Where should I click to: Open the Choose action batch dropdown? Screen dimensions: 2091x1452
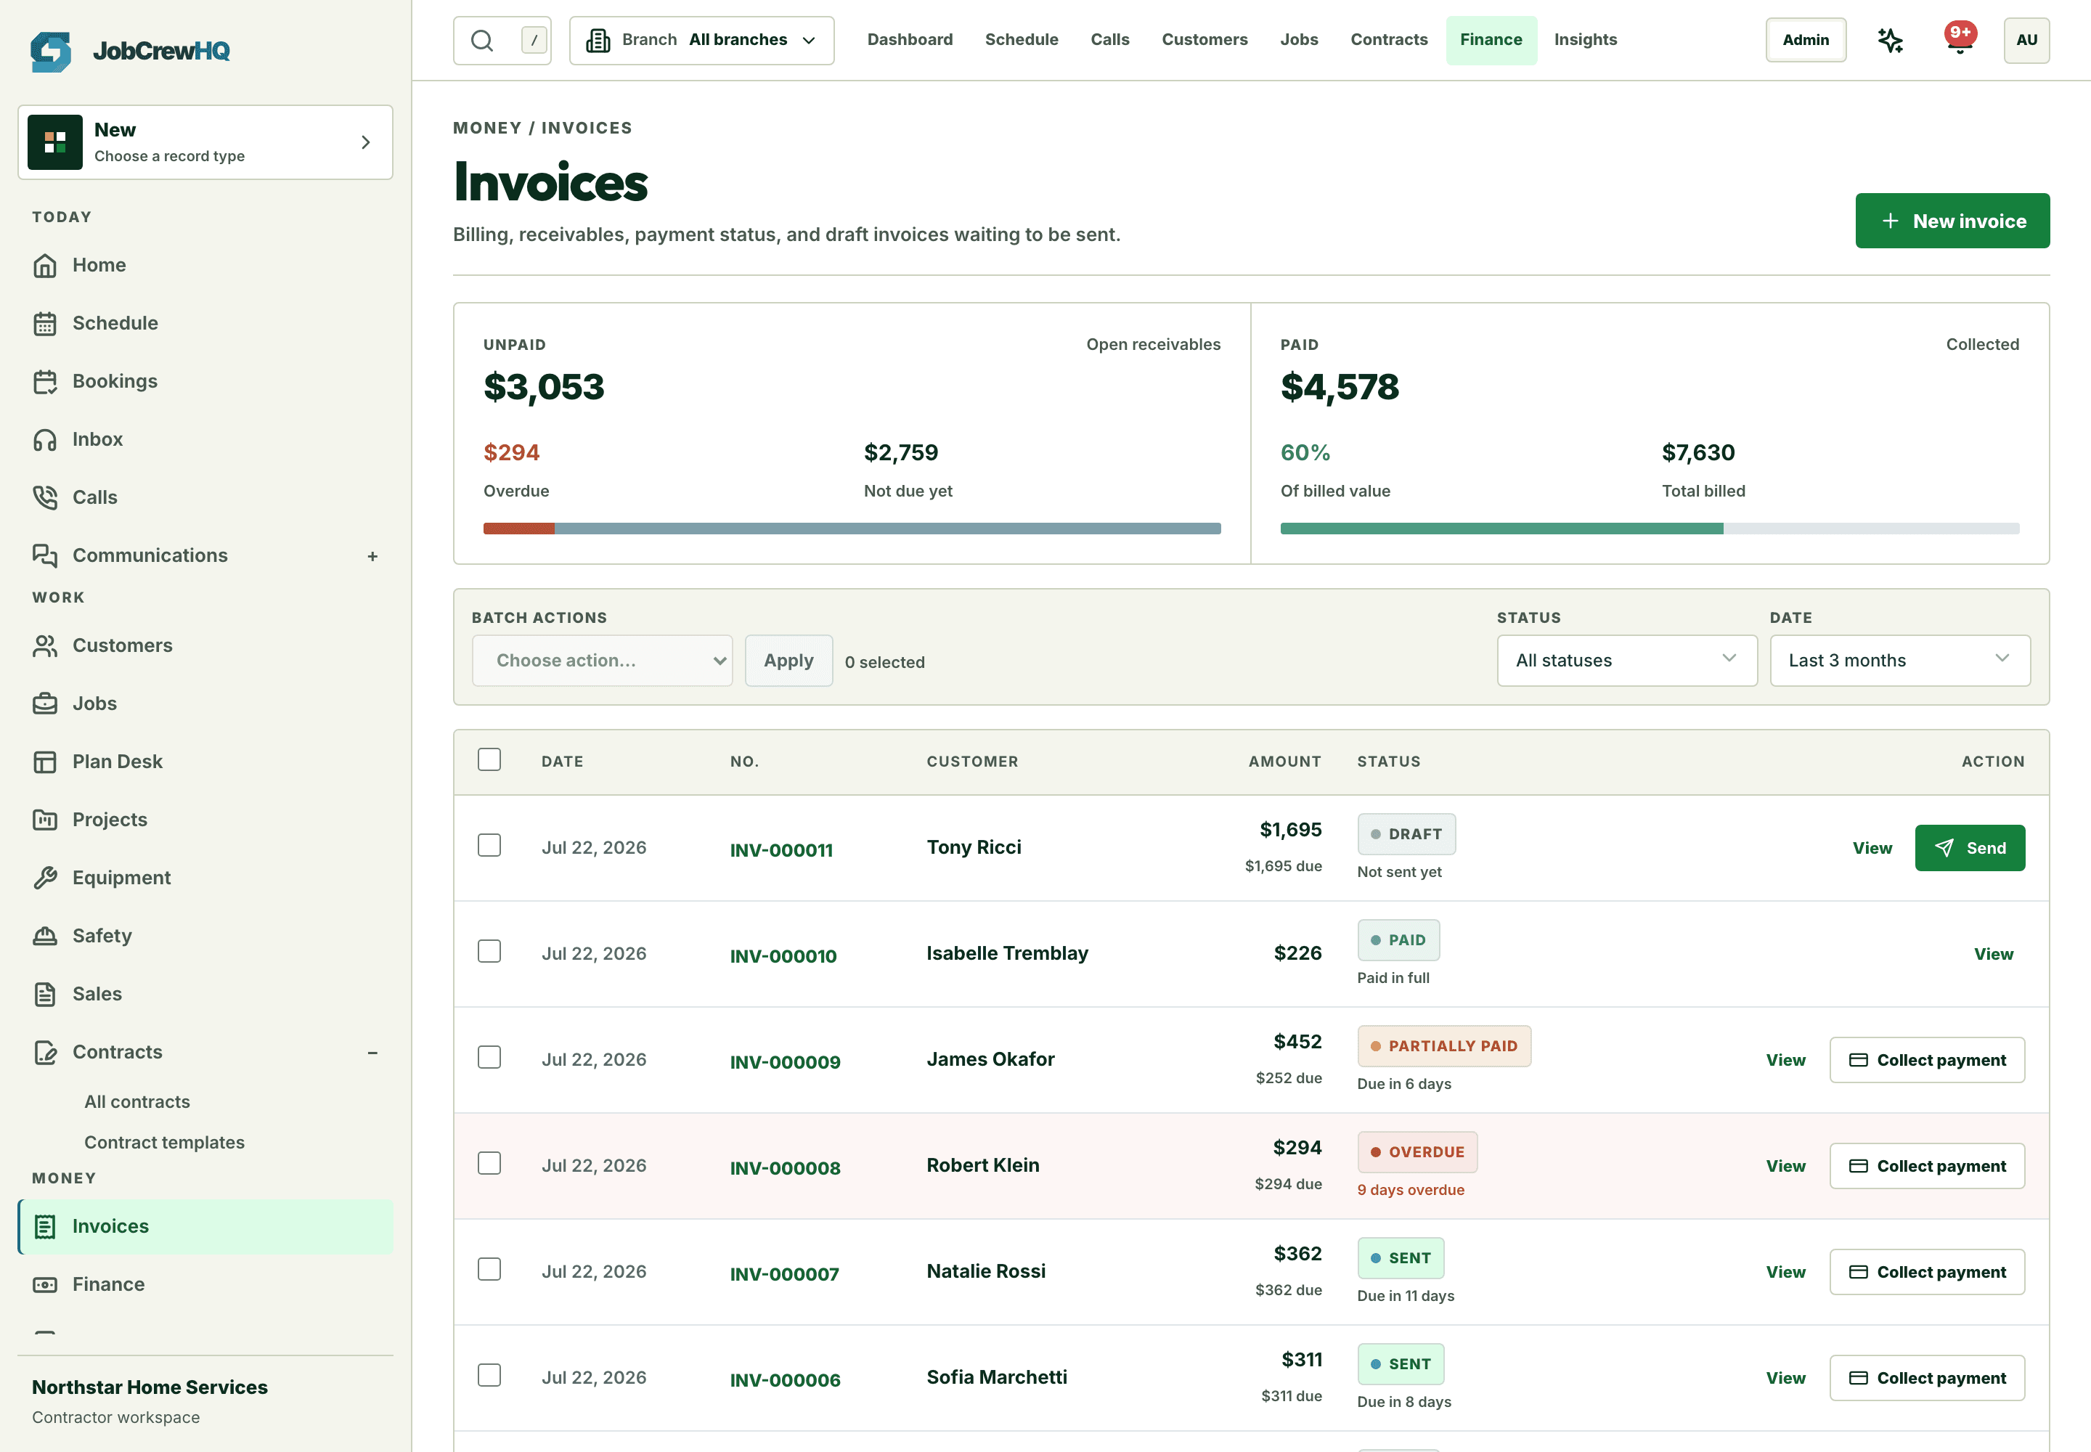coord(603,661)
